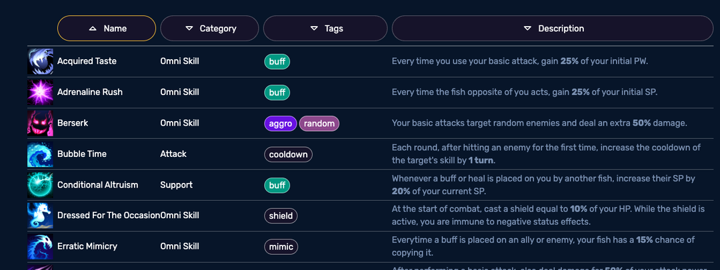Sort by the Category column header
This screenshot has width=720, height=270.
209,29
